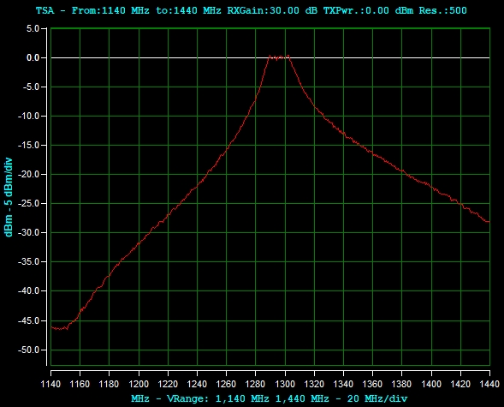
Task: Click the 5.0 y-axis label
Action: [33, 28]
